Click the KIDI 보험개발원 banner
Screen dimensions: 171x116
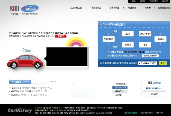click(154, 83)
